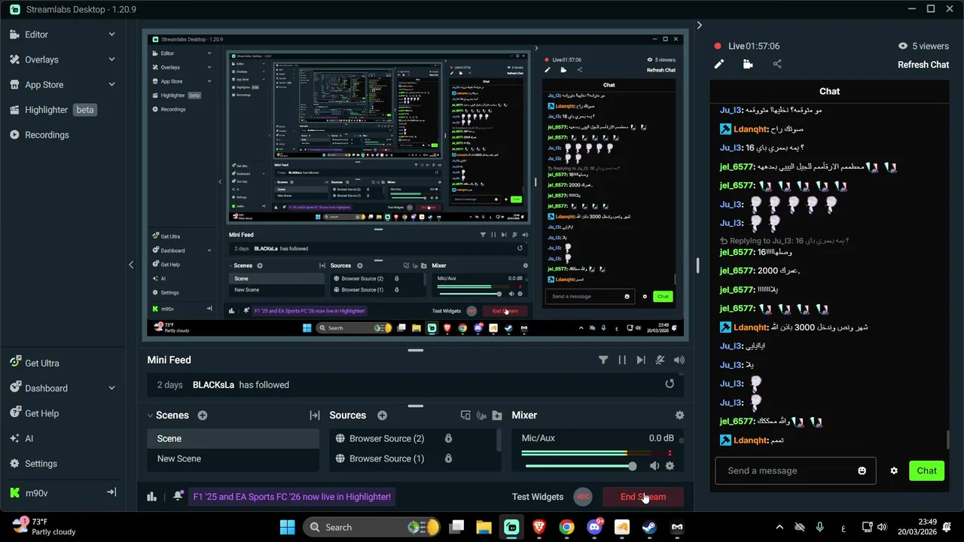Click the chat panel scrollbar
Viewport: 964px width, 542px height.
(947, 439)
